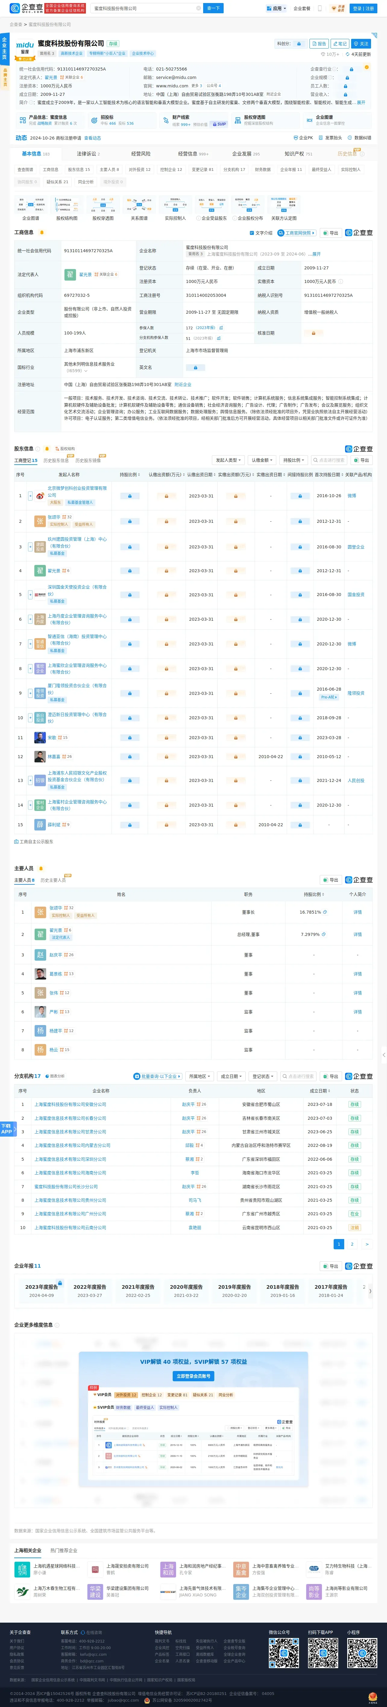387x1707 pixels.
Task: Click the lock icon on 2023年度报告
Action: [x=60, y=1284]
